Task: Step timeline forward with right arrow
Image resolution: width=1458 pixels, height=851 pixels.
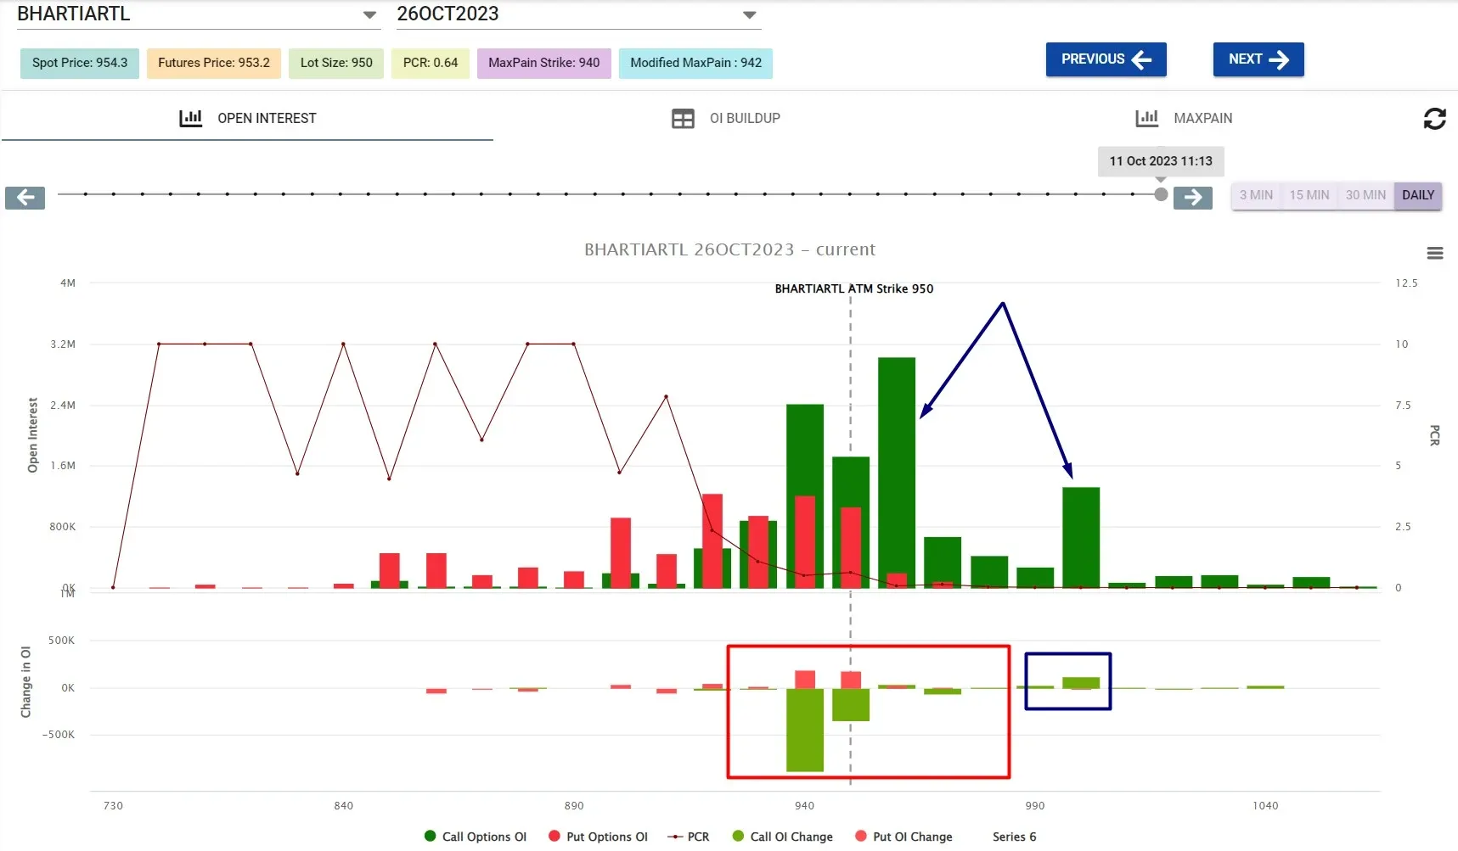Action: [1192, 198]
